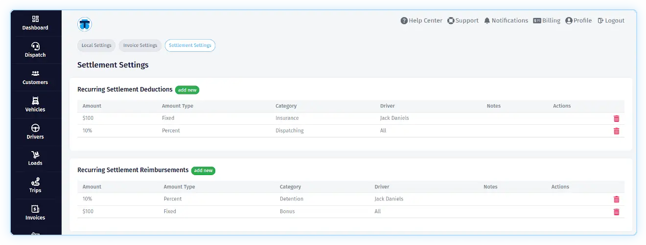View Notifications in the top bar
Viewport: 646px width, 245px height.
click(x=506, y=21)
